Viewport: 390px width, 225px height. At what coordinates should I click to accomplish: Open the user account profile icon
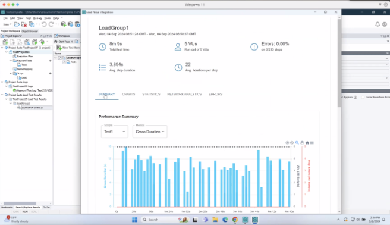point(385,24)
